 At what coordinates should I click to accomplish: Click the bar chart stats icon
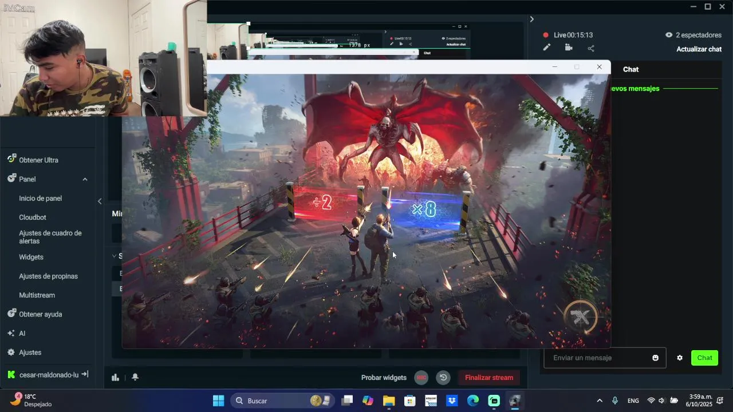click(x=115, y=377)
